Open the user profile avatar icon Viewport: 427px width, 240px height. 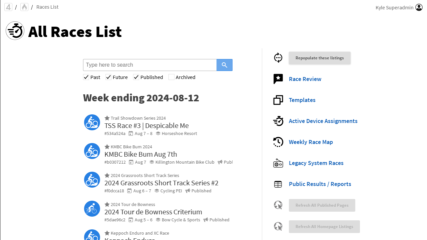[x=419, y=7]
